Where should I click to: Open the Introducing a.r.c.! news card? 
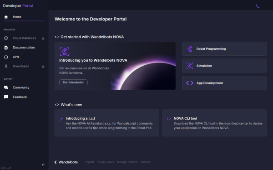(107, 123)
